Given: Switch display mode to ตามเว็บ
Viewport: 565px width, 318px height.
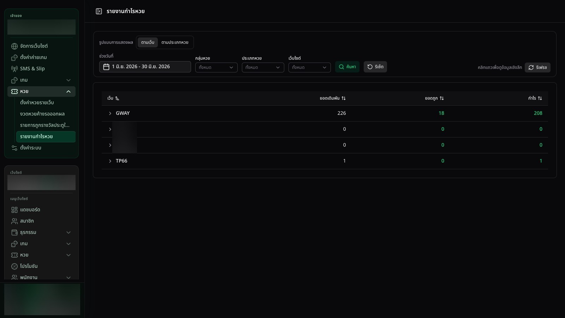Looking at the screenshot, I should pos(148,42).
